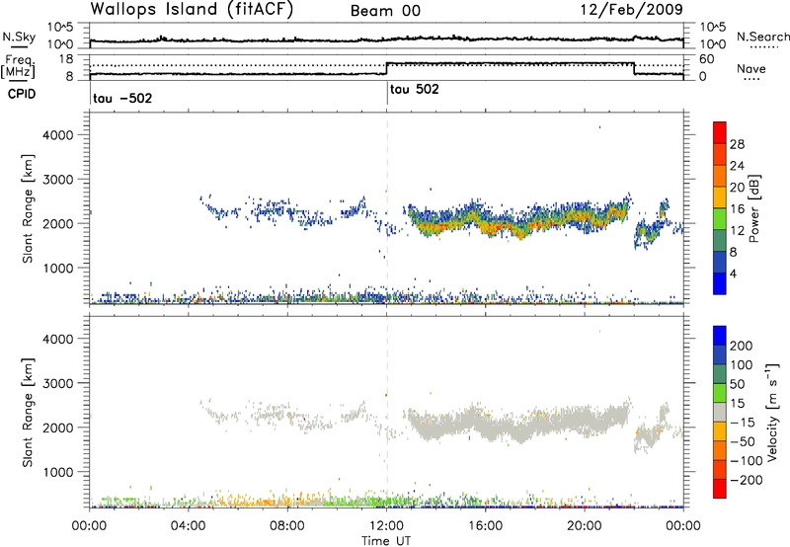This screenshot has height=547, width=790.
Task: Select the "tau -502" CPID annotation
Action: click(x=122, y=98)
